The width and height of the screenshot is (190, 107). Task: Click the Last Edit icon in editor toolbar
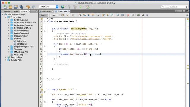[62, 15]
